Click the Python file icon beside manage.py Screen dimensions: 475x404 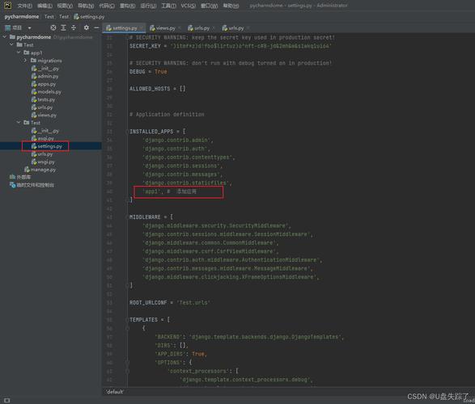tap(27, 170)
